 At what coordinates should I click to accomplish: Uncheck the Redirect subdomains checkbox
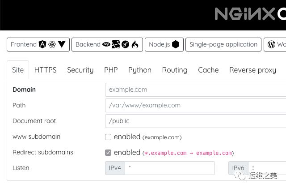(x=108, y=153)
